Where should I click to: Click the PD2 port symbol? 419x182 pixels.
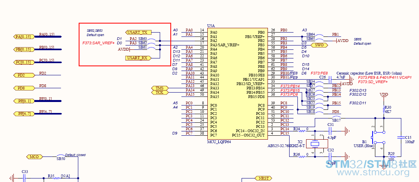(x=24, y=75)
